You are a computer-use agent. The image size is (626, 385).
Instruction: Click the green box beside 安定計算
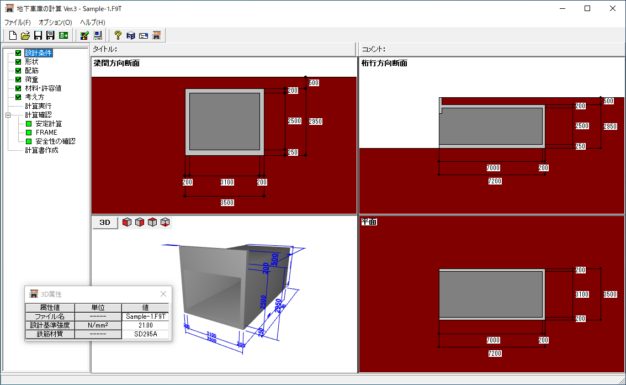coord(29,124)
